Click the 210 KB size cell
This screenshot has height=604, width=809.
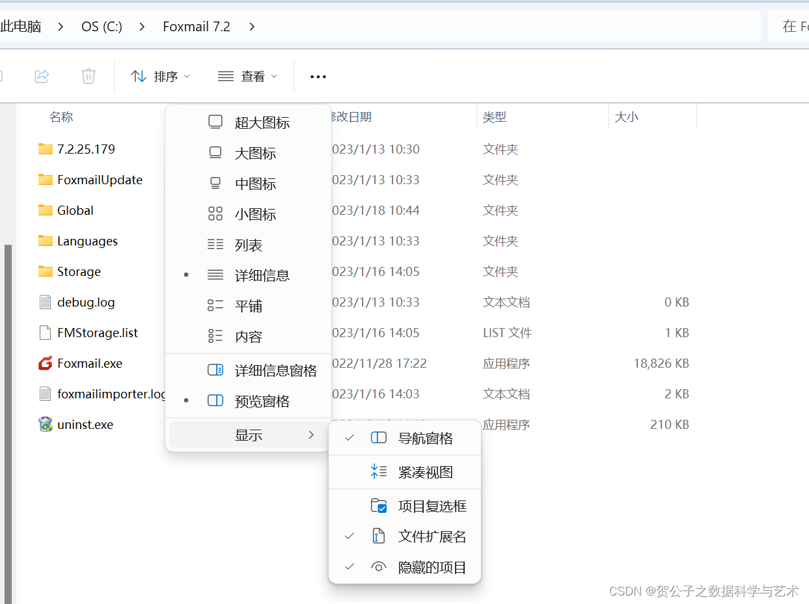(x=670, y=424)
